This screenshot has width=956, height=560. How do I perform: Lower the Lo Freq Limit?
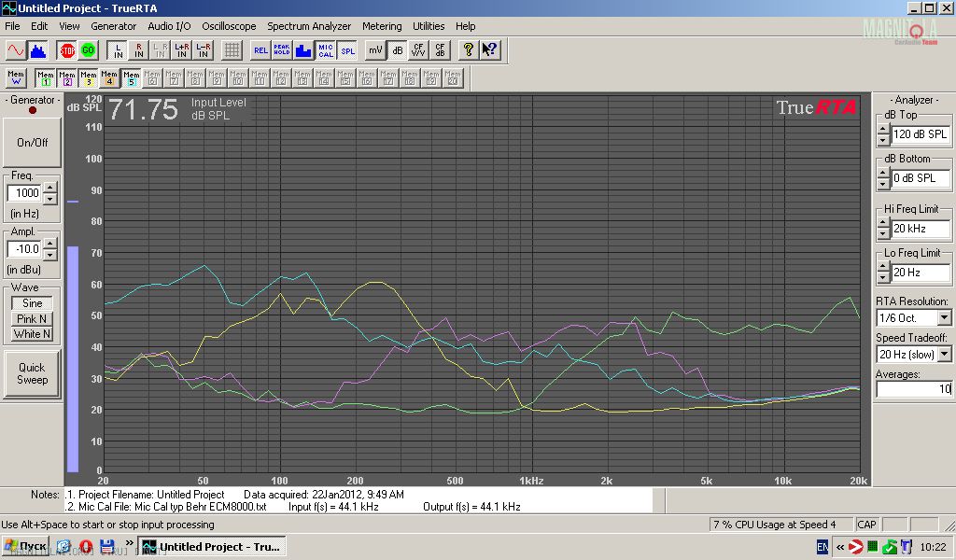(883, 278)
